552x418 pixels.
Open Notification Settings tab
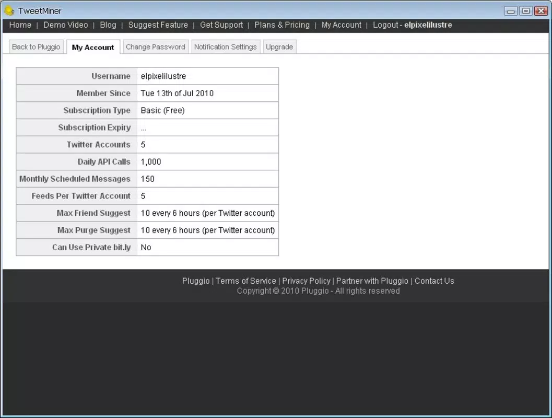pyautogui.click(x=225, y=47)
